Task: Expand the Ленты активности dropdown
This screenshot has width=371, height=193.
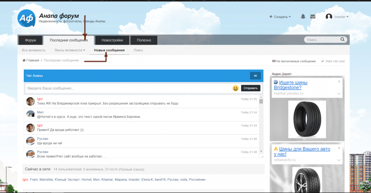Action: (70, 50)
